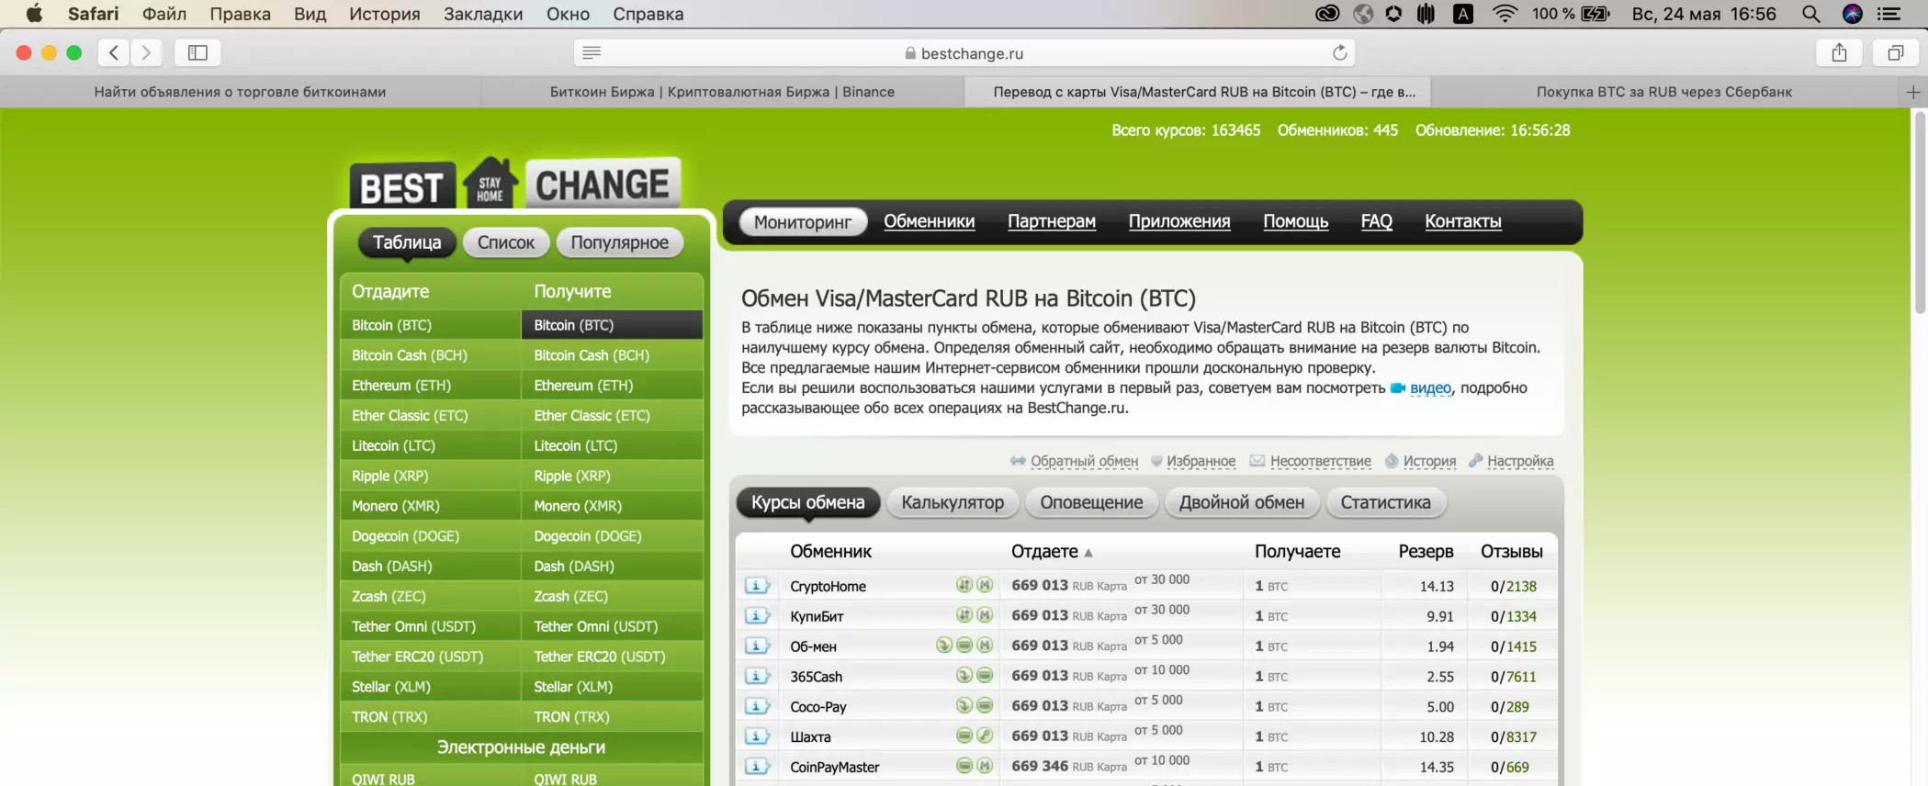The height and width of the screenshot is (786, 1928).
Task: Open Spotlight search in menu bar
Action: (x=1810, y=14)
